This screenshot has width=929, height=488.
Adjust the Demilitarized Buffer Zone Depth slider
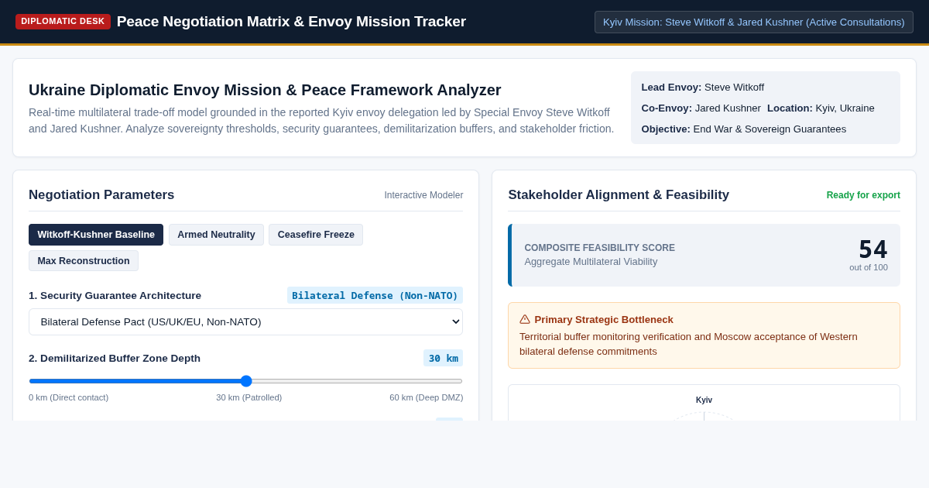(245, 381)
